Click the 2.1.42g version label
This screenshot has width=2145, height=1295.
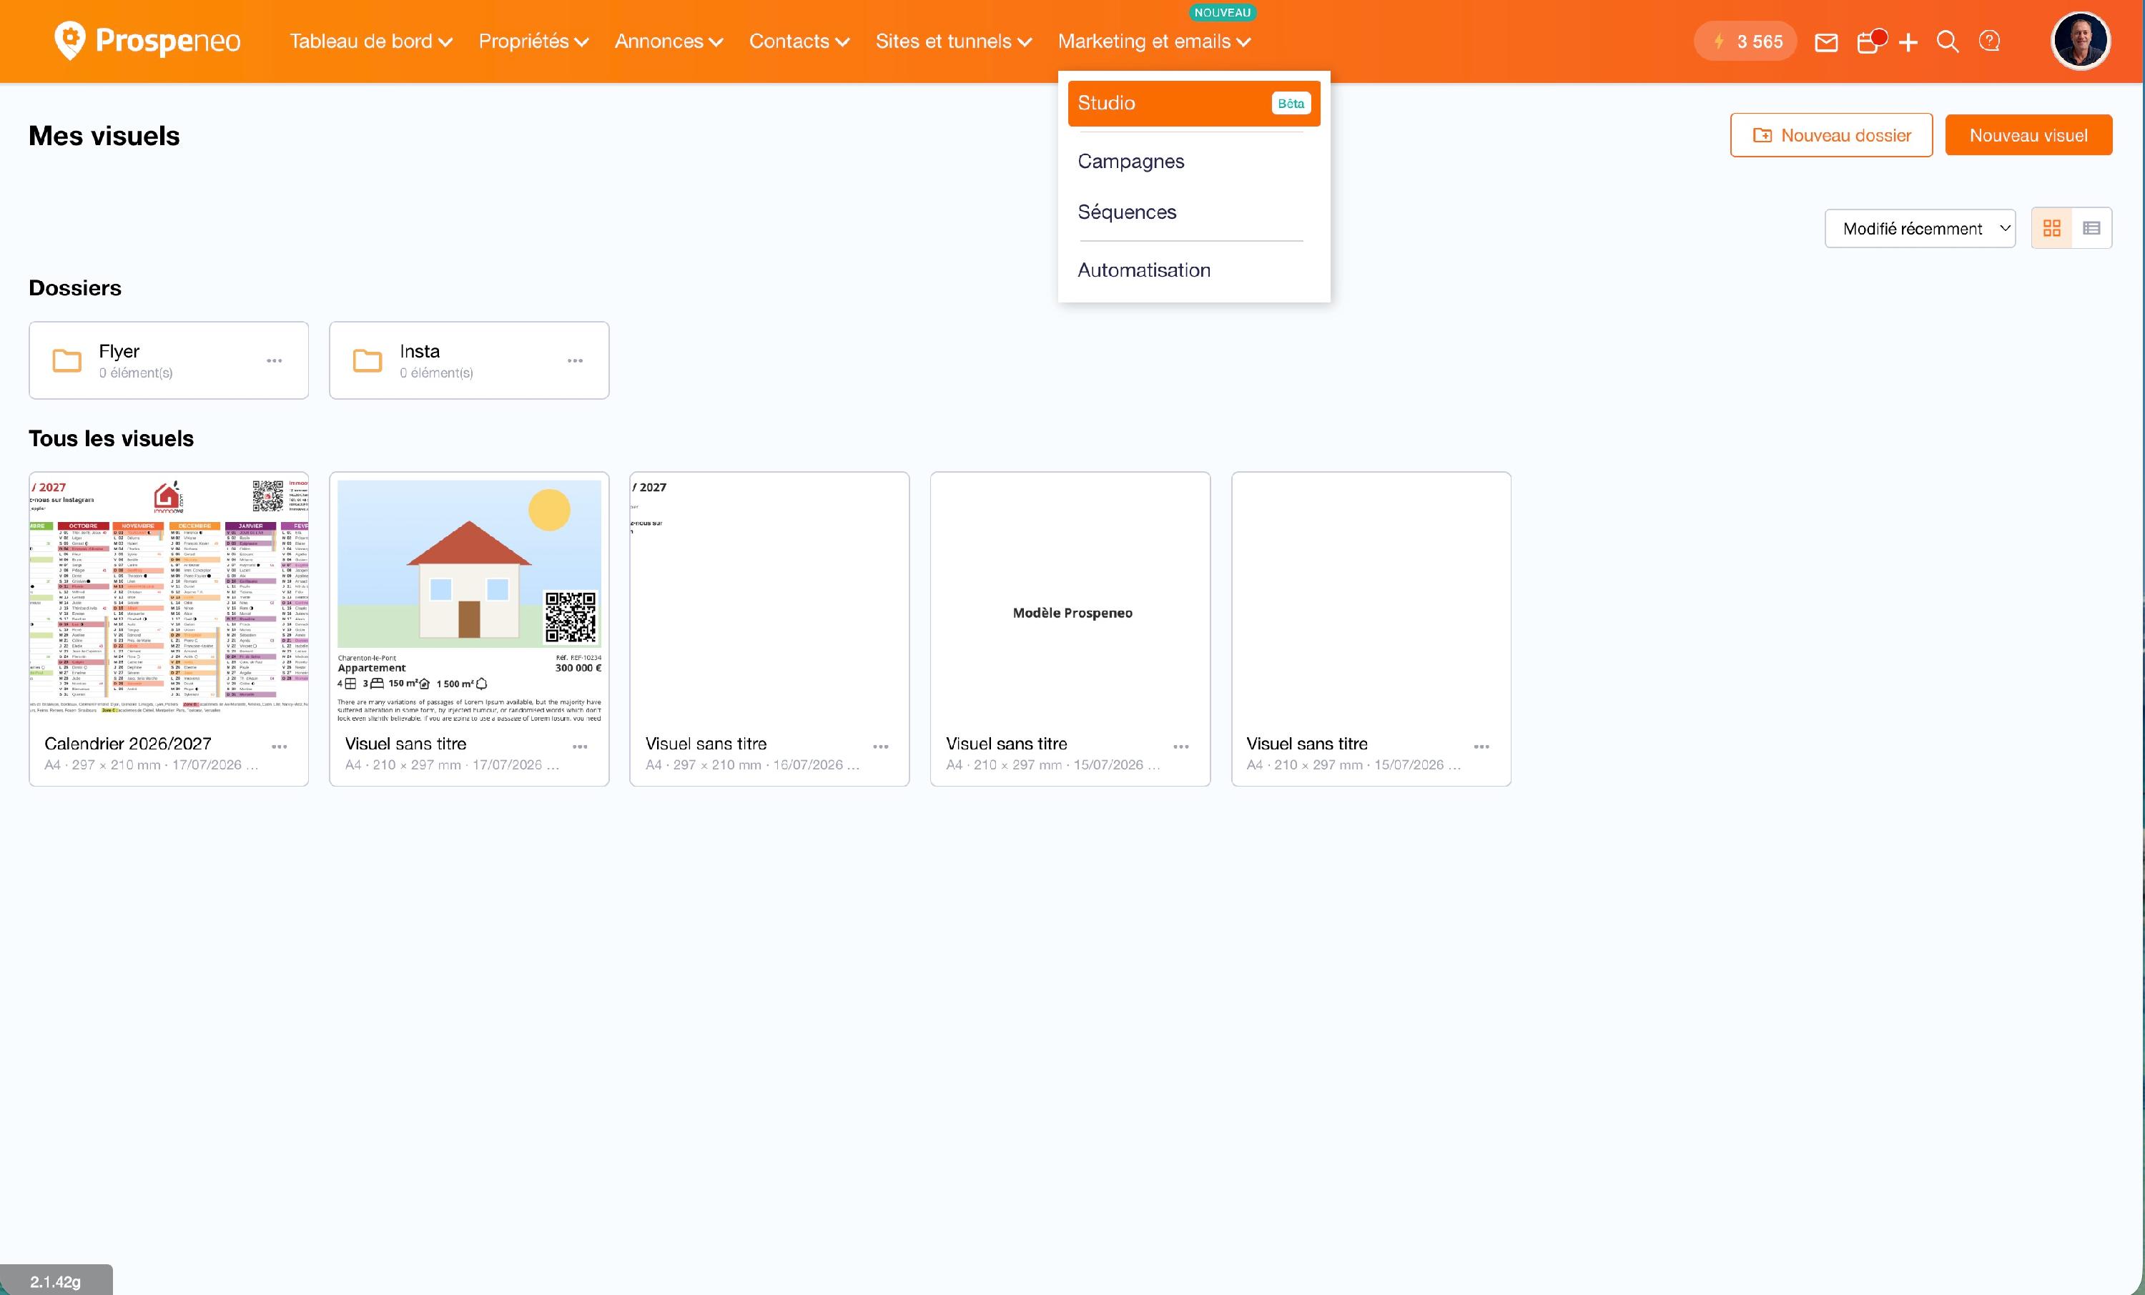[x=56, y=1281]
